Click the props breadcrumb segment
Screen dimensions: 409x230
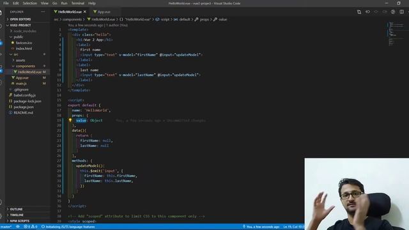[x=202, y=20]
